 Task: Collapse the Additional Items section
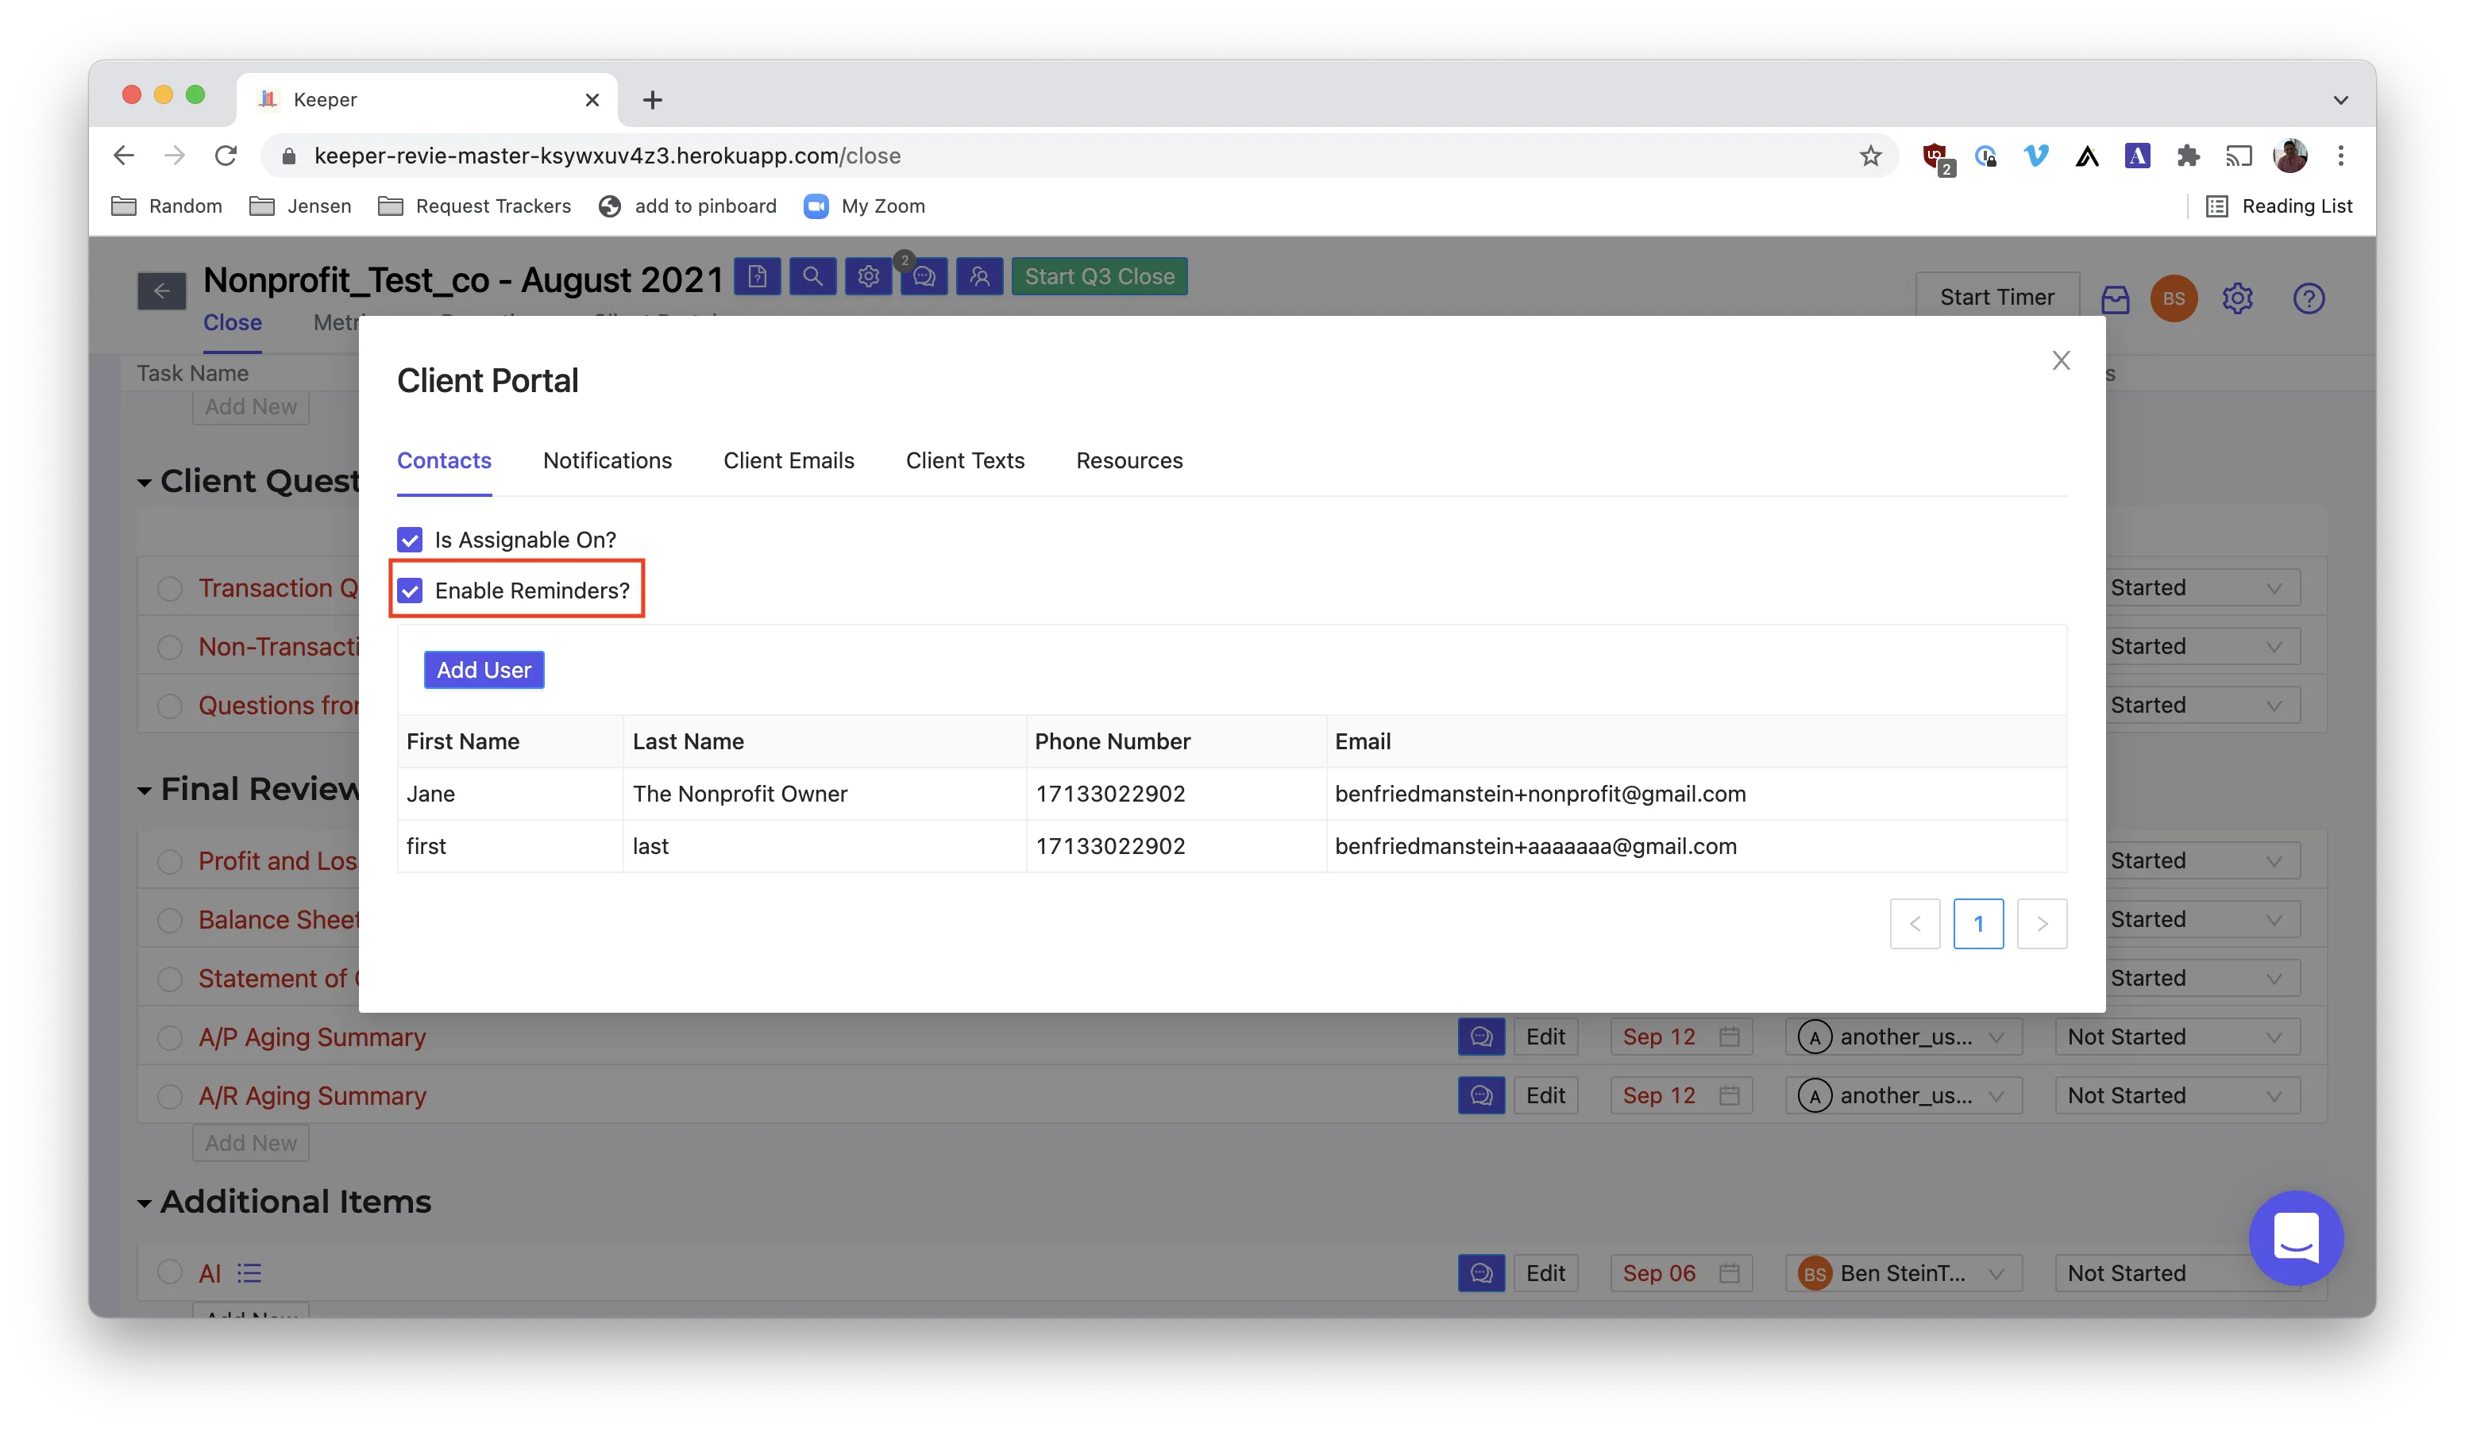pyautogui.click(x=145, y=1203)
